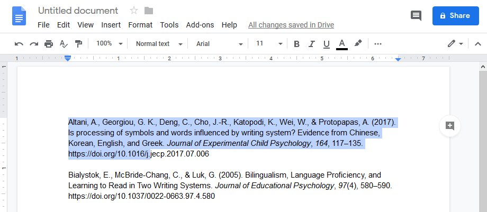Open the editing mode pencil dropdown

(x=455, y=44)
